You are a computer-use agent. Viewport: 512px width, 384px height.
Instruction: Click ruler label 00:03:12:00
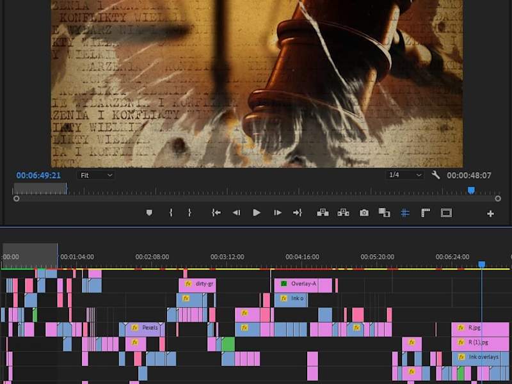227,257
